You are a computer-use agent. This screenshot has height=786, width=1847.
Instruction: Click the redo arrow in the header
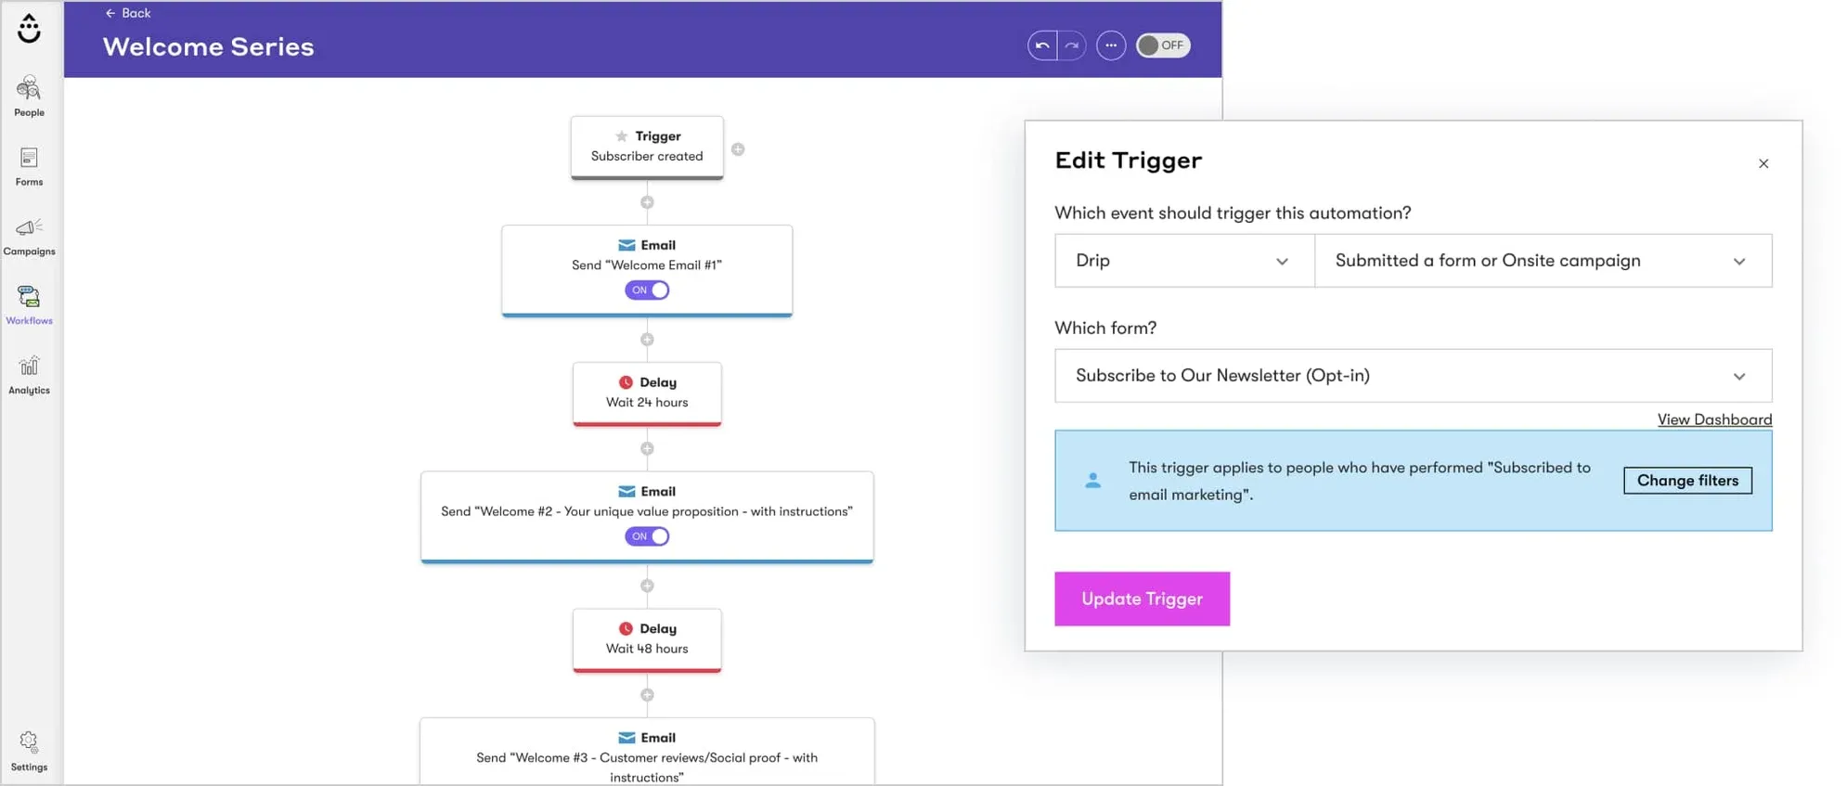click(x=1072, y=45)
